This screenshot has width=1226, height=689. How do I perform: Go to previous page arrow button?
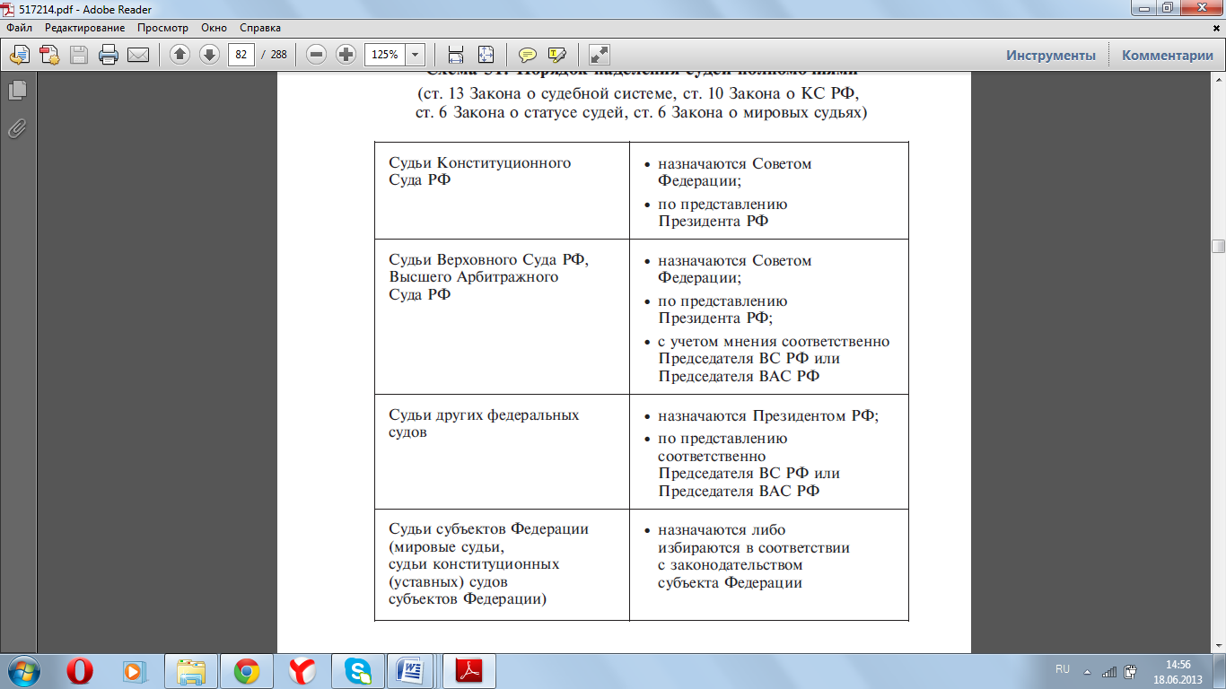tap(180, 55)
